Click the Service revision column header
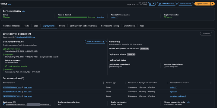The width and height of the screenshot is (217, 108). [x=9, y=83]
